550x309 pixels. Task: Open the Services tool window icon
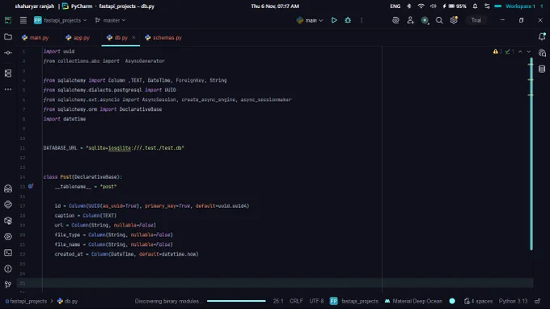click(8, 237)
